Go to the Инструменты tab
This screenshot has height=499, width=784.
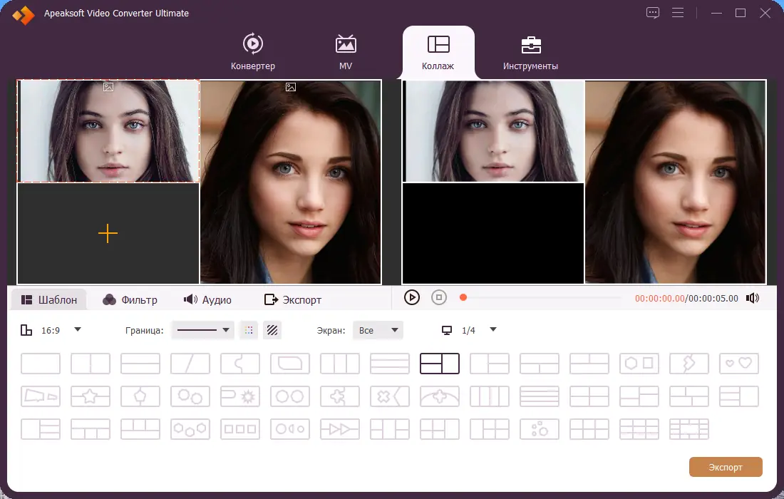point(530,53)
